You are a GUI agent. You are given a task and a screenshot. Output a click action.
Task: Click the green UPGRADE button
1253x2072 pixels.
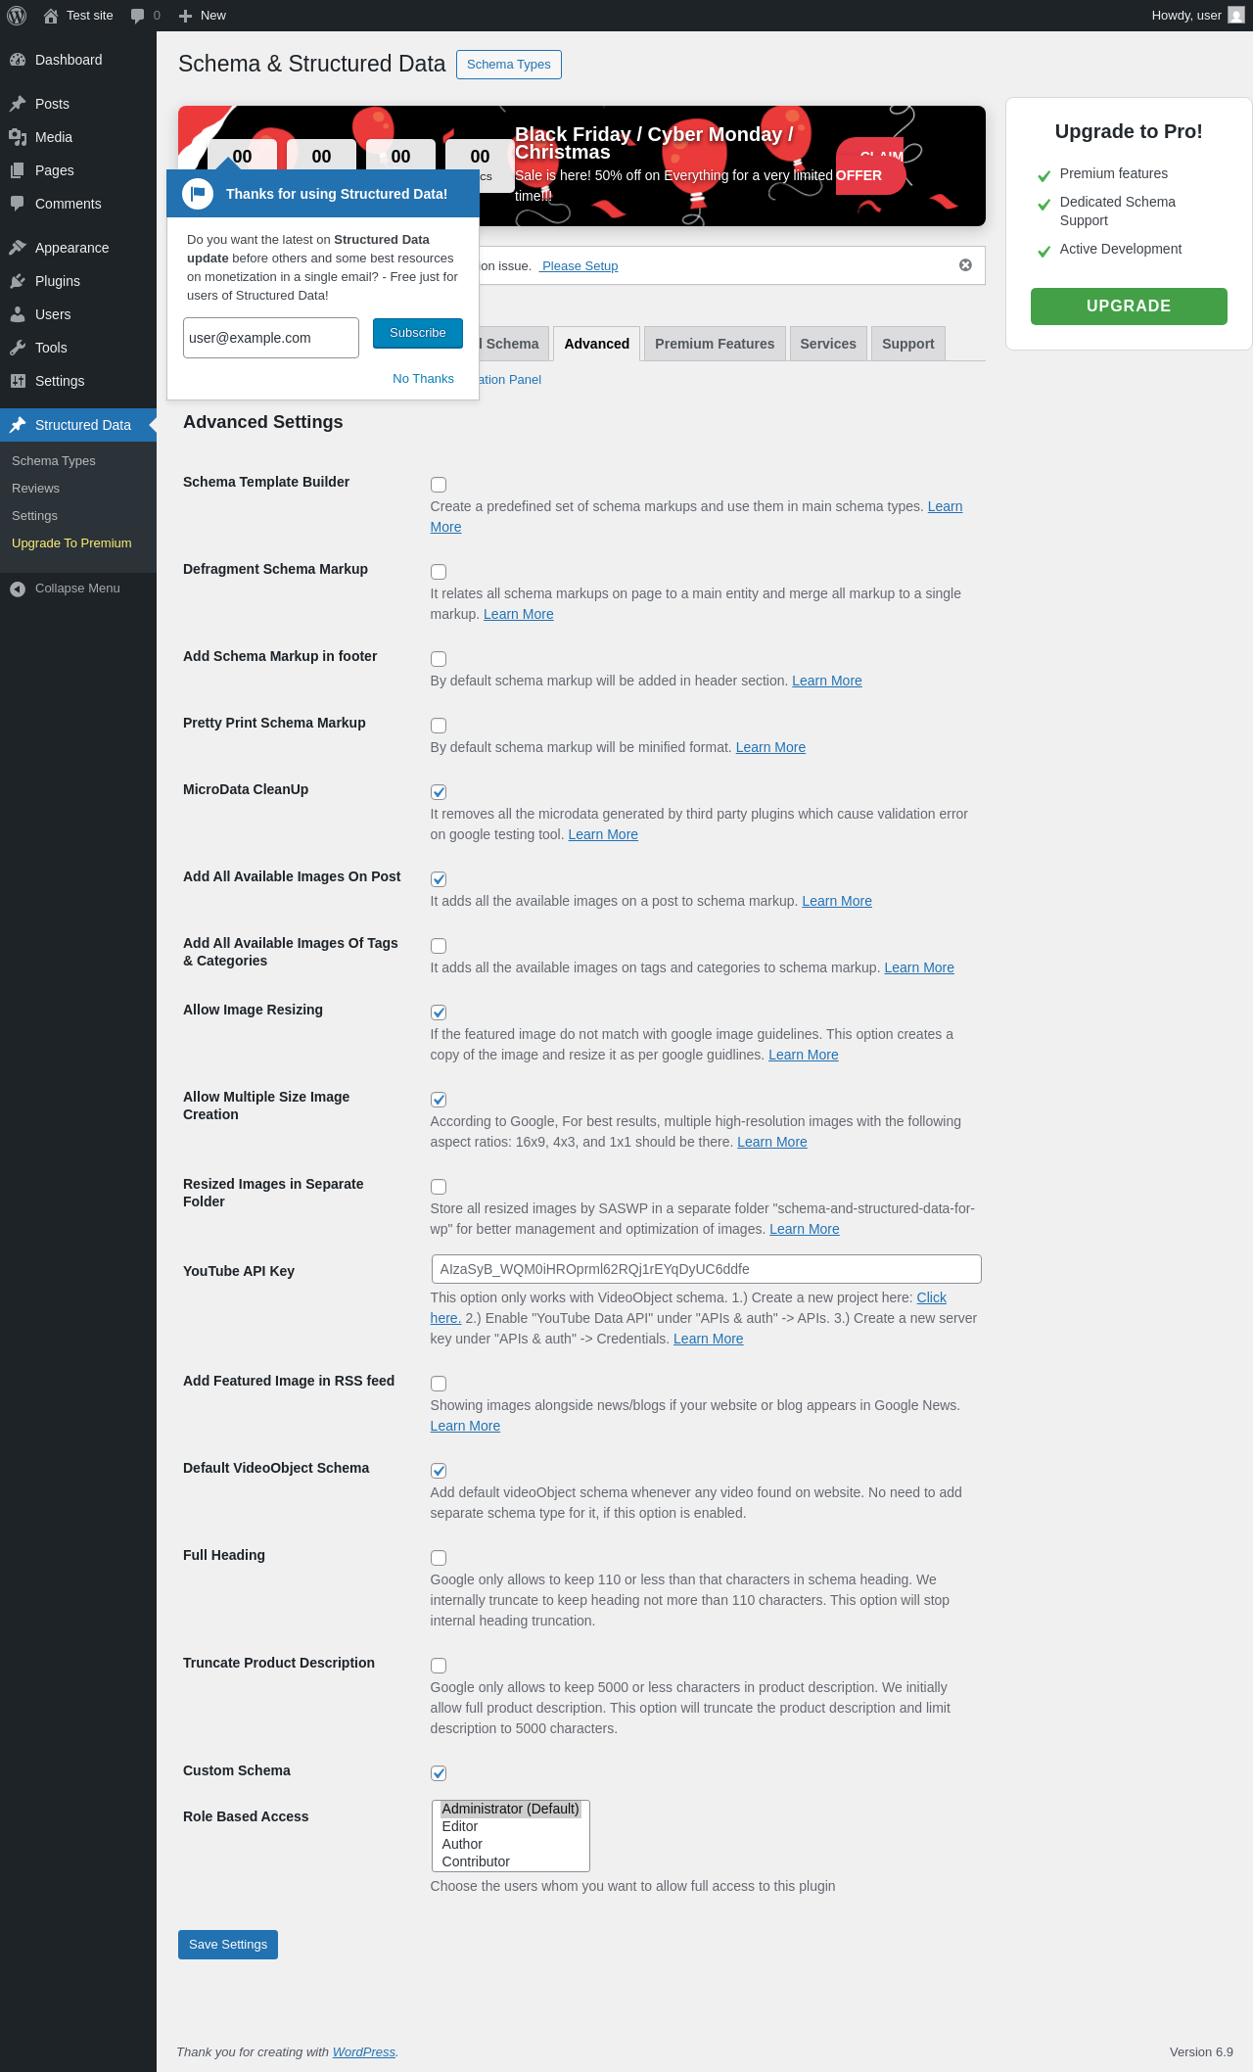tap(1129, 306)
